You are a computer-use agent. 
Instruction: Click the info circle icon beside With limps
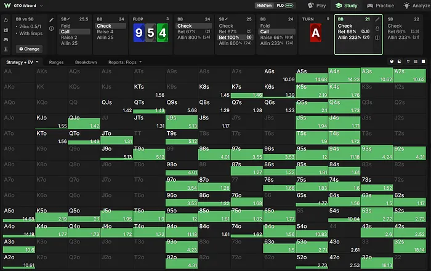(51, 28)
